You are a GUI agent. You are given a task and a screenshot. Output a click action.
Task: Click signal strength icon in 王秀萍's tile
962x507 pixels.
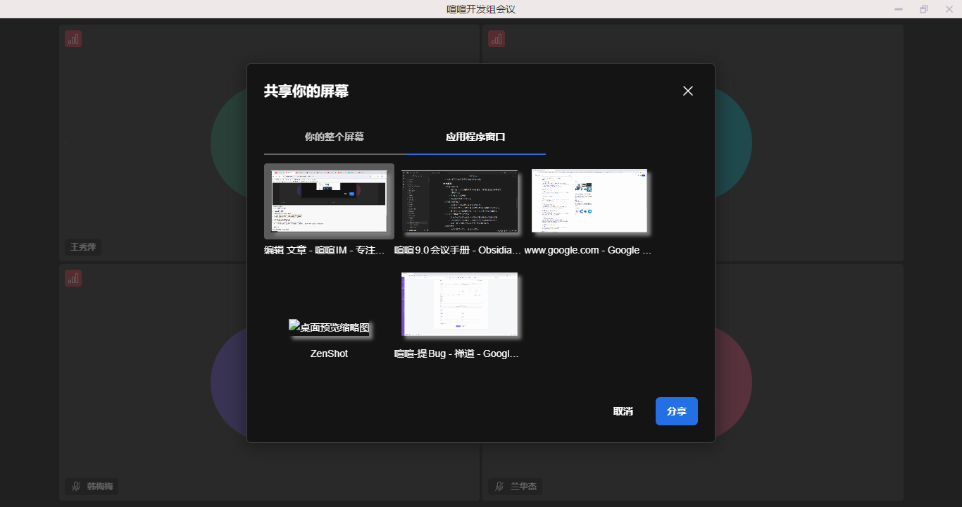click(73, 39)
